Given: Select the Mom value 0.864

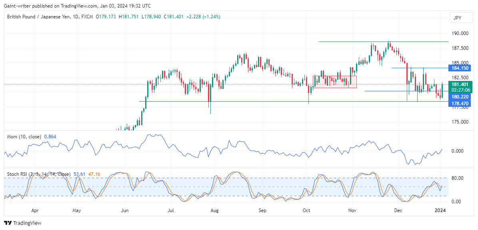Looking at the screenshot, I should pos(50,136).
